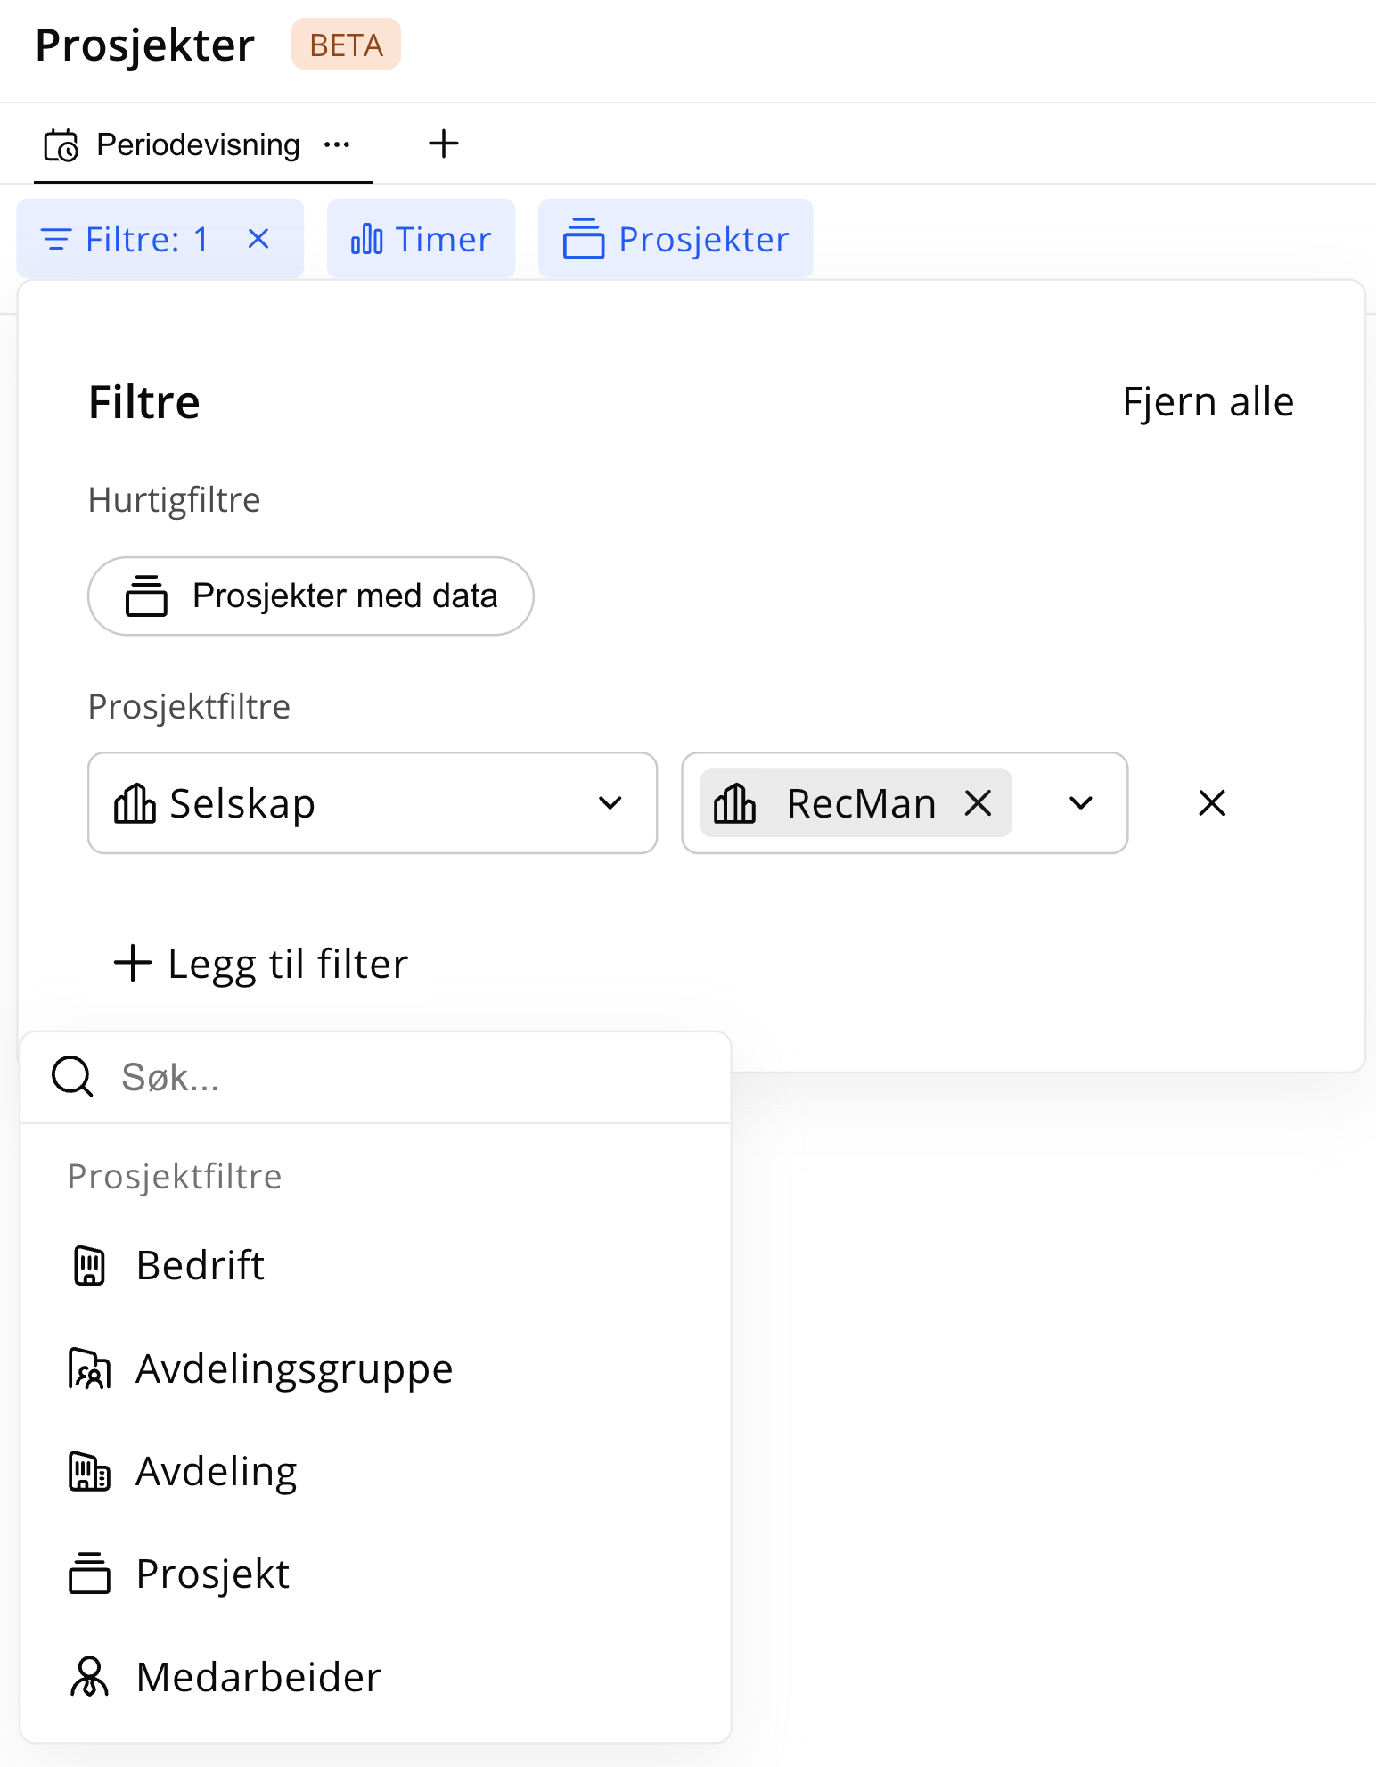This screenshot has height=1767, width=1376.
Task: Toggle the Prosjekter med data quick filter
Action: tap(311, 596)
